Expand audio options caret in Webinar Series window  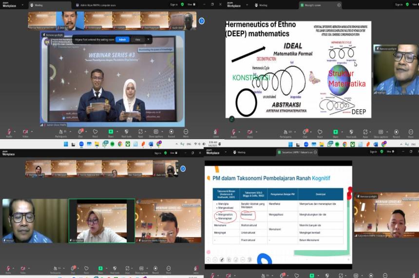tap(14, 131)
